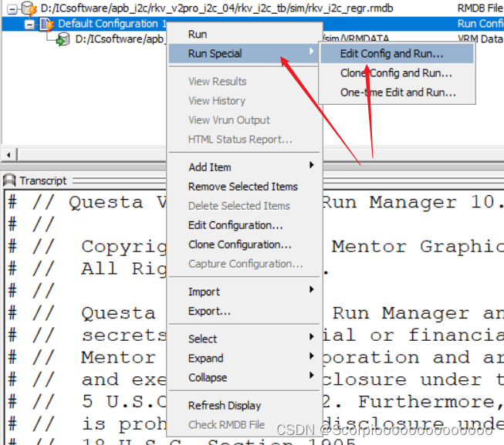Choose Clone Configuration... menu entry
The height and width of the screenshot is (445, 504).
click(243, 244)
